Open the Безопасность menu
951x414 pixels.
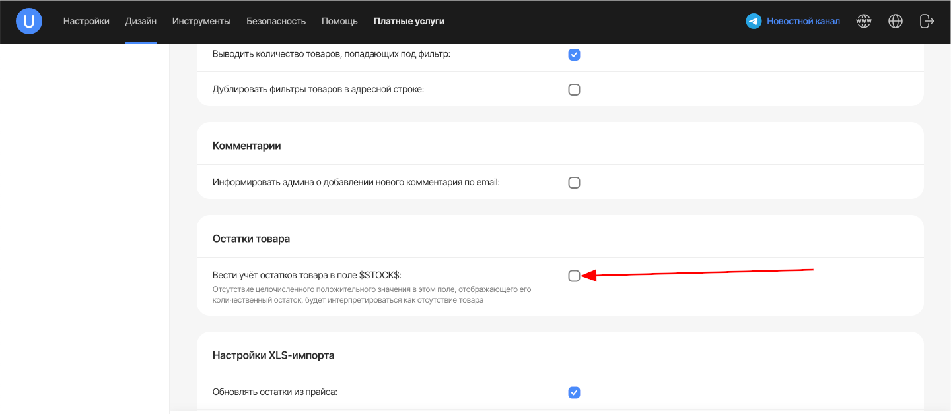point(276,21)
